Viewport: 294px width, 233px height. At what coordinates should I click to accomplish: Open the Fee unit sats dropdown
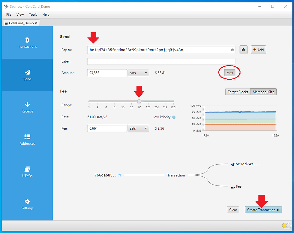pyautogui.click(x=138, y=129)
